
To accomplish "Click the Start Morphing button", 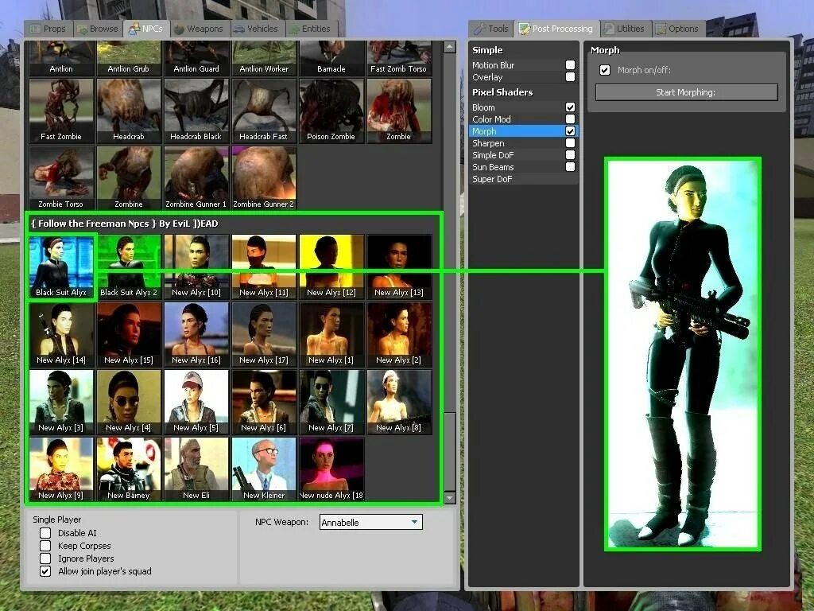I will point(686,92).
